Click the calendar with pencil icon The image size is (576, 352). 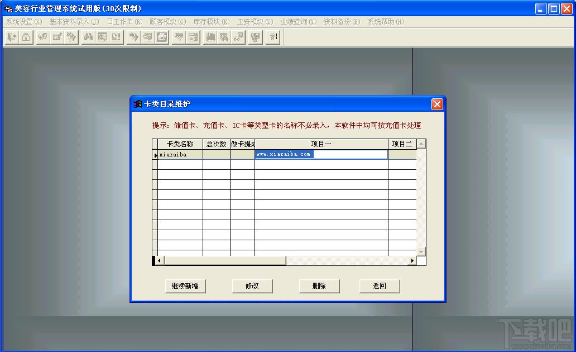pos(57,37)
